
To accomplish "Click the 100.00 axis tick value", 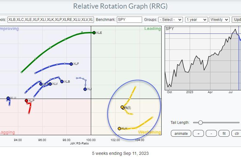I will [91, 140].
